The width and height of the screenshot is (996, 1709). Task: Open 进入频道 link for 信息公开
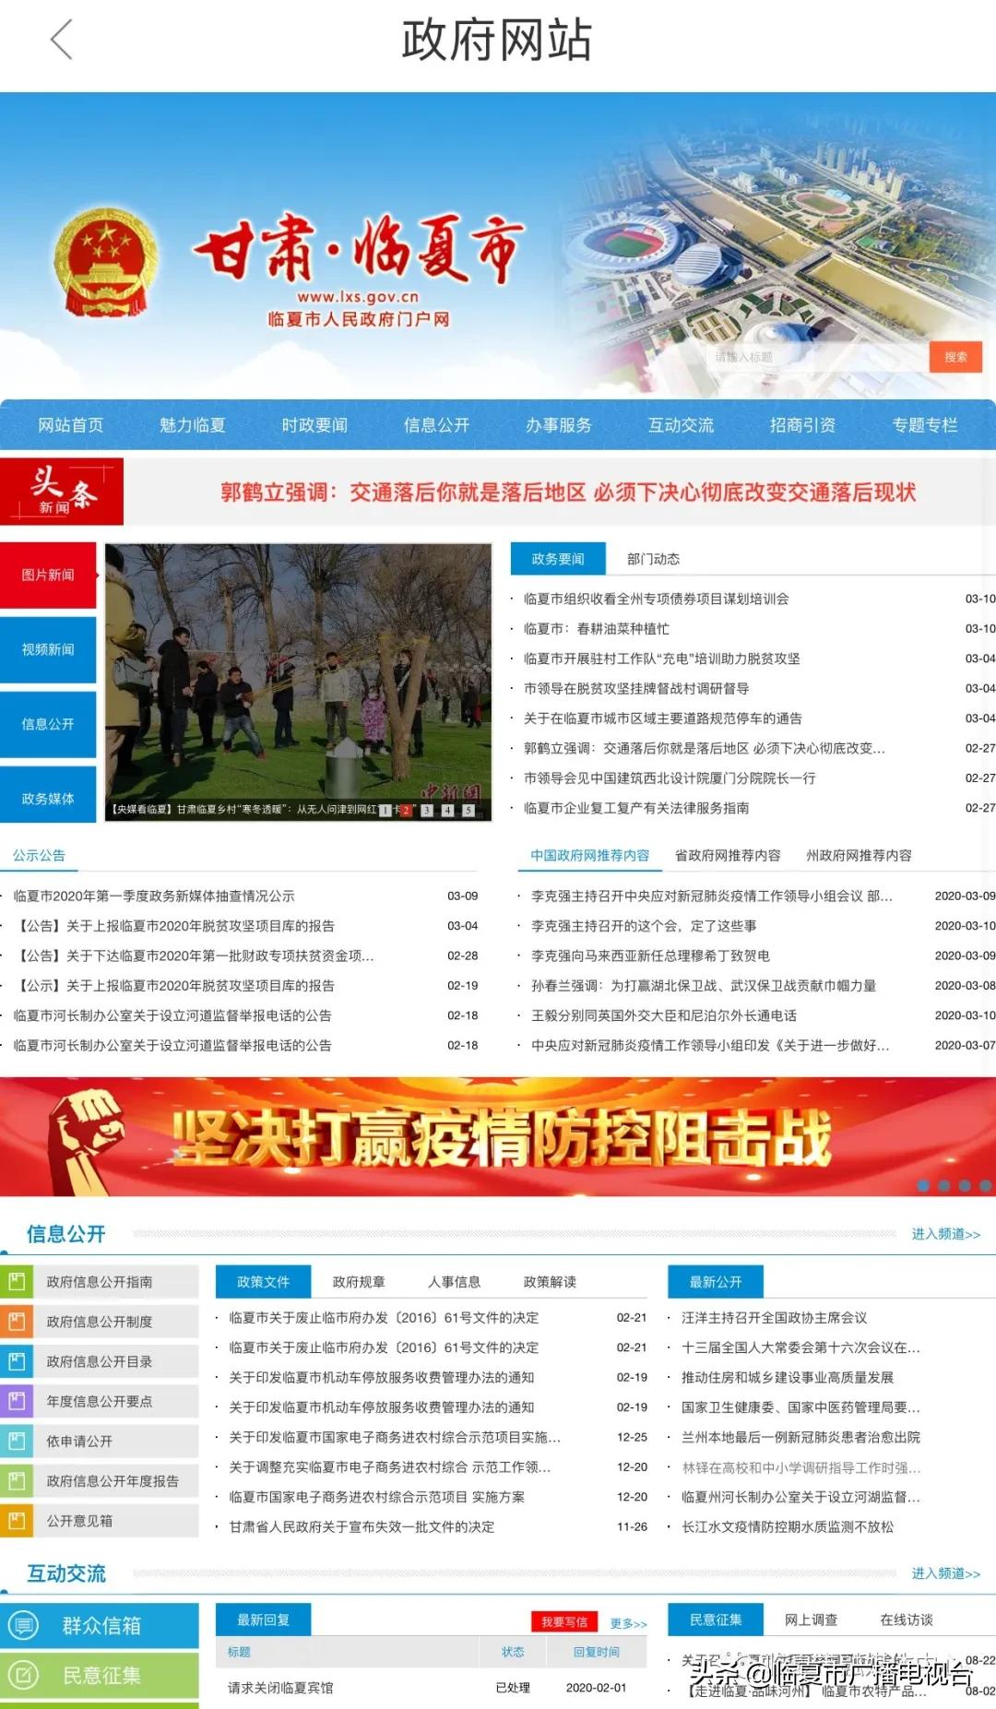pyautogui.click(x=945, y=1234)
